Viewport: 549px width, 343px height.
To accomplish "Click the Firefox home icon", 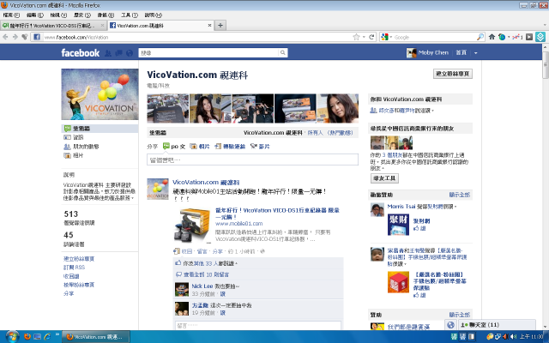I will coord(492,37).
